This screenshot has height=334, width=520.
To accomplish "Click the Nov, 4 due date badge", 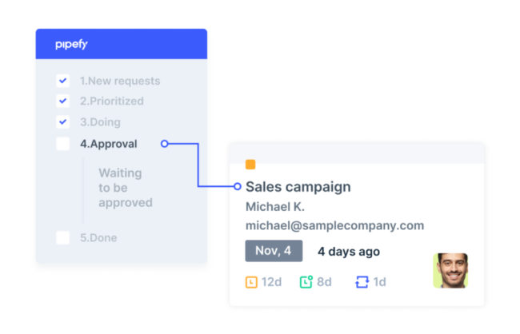I will (x=274, y=251).
